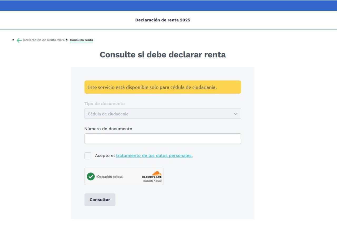This screenshot has height=227, width=337.
Task: Enable the Acepto el tratamiento checkbox
Action: [88, 156]
